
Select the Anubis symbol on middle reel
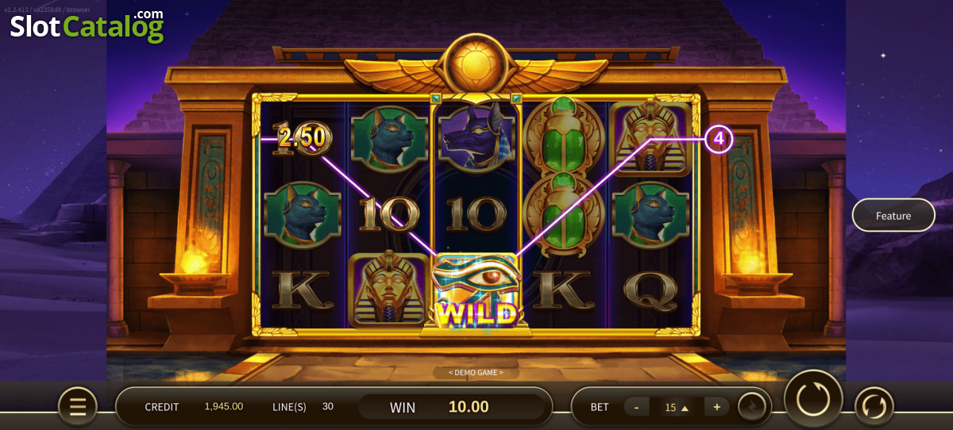[x=473, y=138]
